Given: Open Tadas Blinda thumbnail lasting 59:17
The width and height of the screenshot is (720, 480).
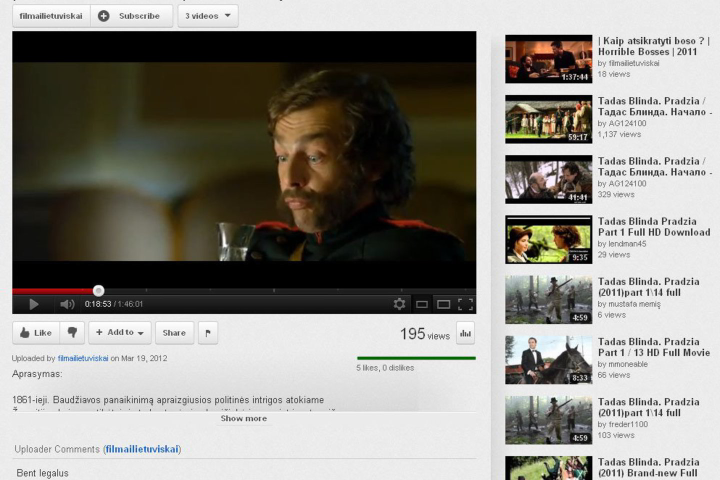Looking at the screenshot, I should coord(548,119).
